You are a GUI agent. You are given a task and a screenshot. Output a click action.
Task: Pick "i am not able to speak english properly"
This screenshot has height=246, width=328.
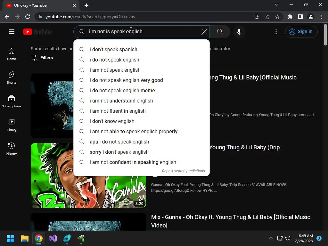142,132
